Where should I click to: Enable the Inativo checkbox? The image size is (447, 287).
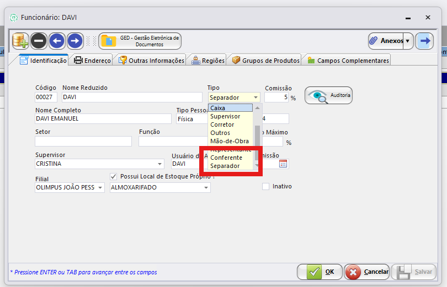pyautogui.click(x=266, y=187)
